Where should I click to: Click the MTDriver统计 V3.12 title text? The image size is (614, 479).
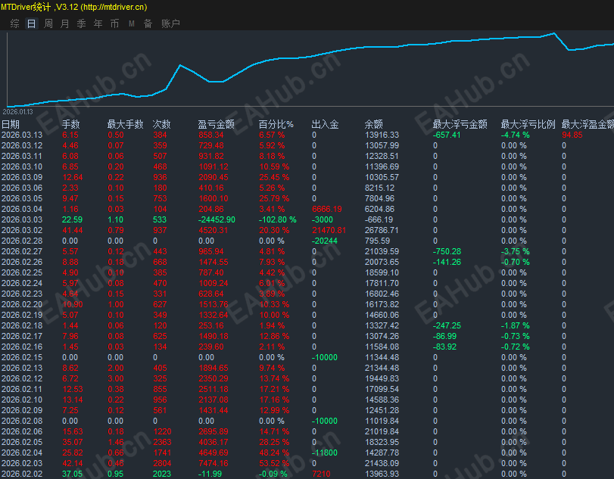(x=74, y=7)
